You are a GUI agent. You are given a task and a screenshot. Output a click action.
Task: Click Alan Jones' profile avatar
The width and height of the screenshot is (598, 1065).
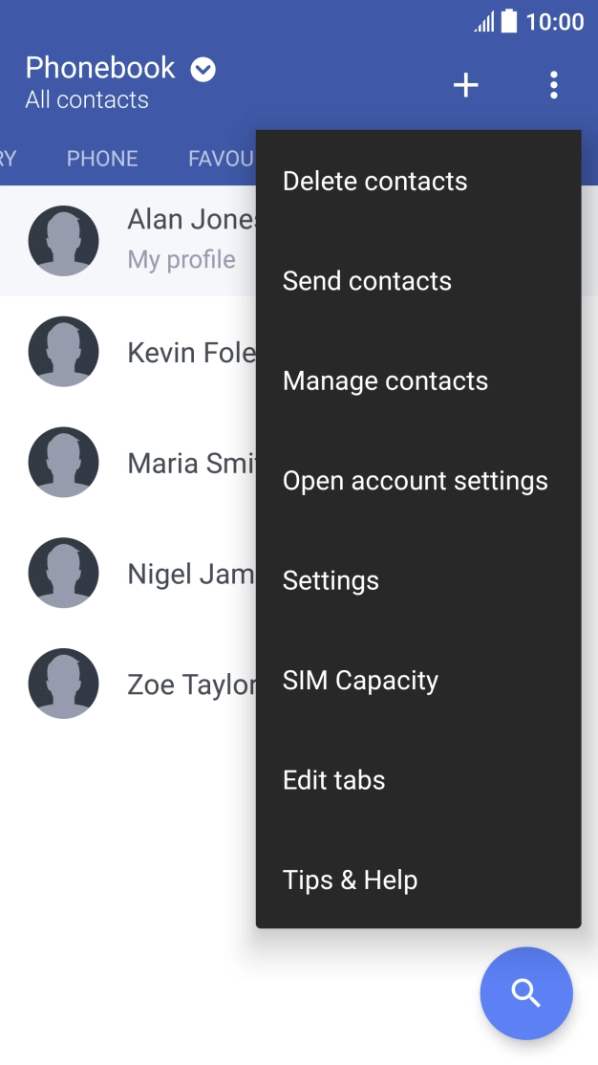tap(64, 241)
